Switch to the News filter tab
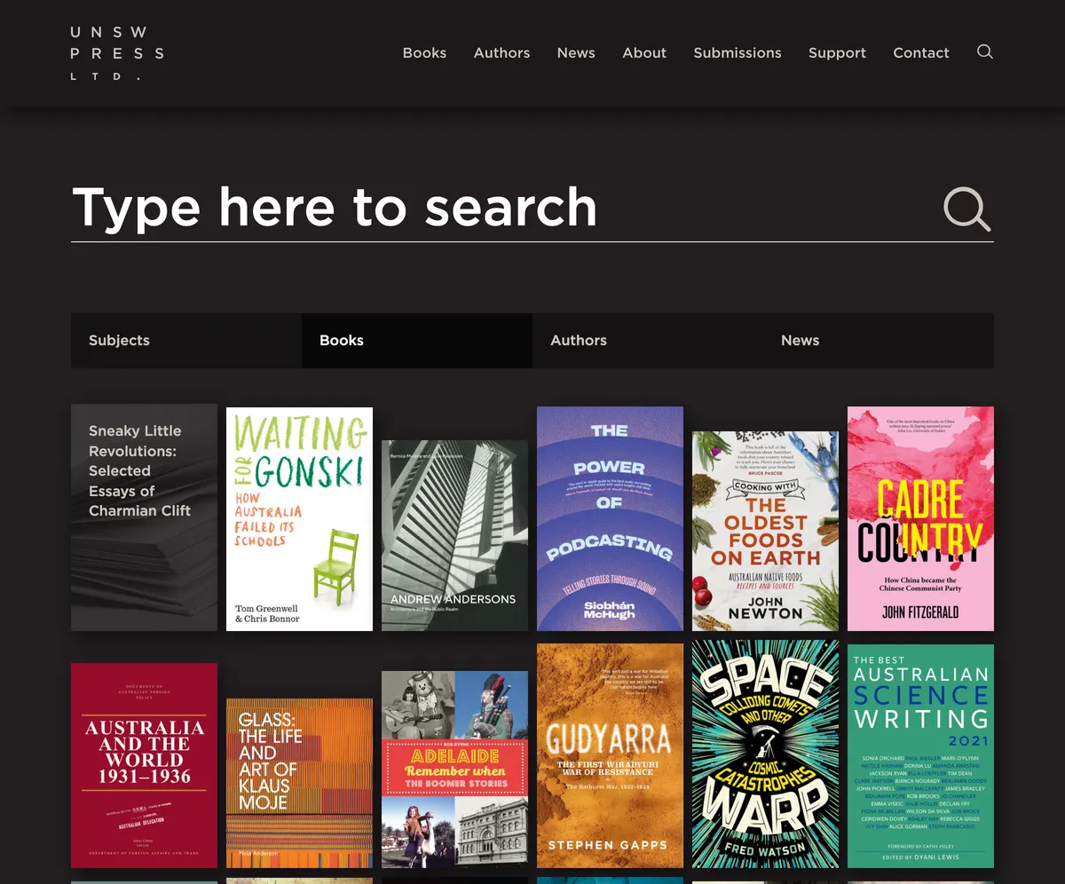 pos(879,341)
